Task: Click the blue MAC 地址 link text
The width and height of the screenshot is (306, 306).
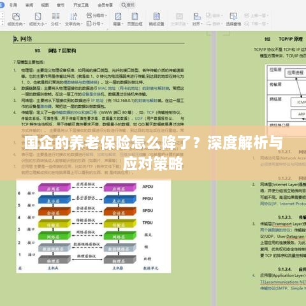Action: pos(106,88)
